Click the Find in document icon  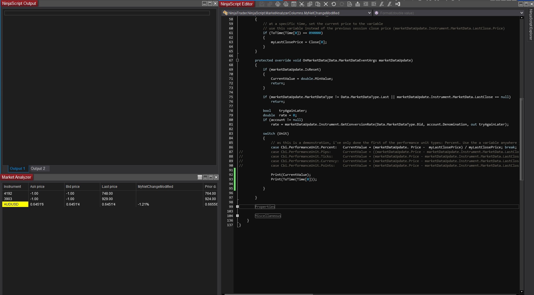coord(350,4)
